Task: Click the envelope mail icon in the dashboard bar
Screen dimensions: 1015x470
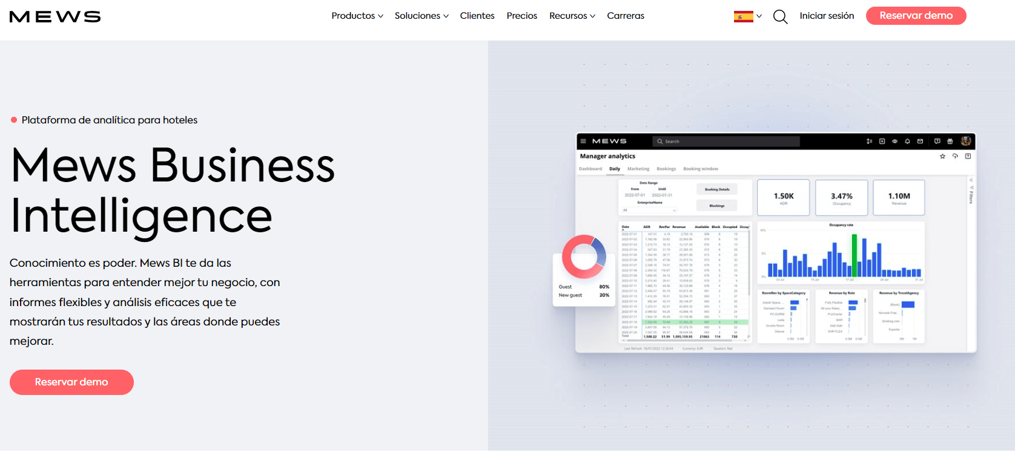Action: click(x=920, y=141)
